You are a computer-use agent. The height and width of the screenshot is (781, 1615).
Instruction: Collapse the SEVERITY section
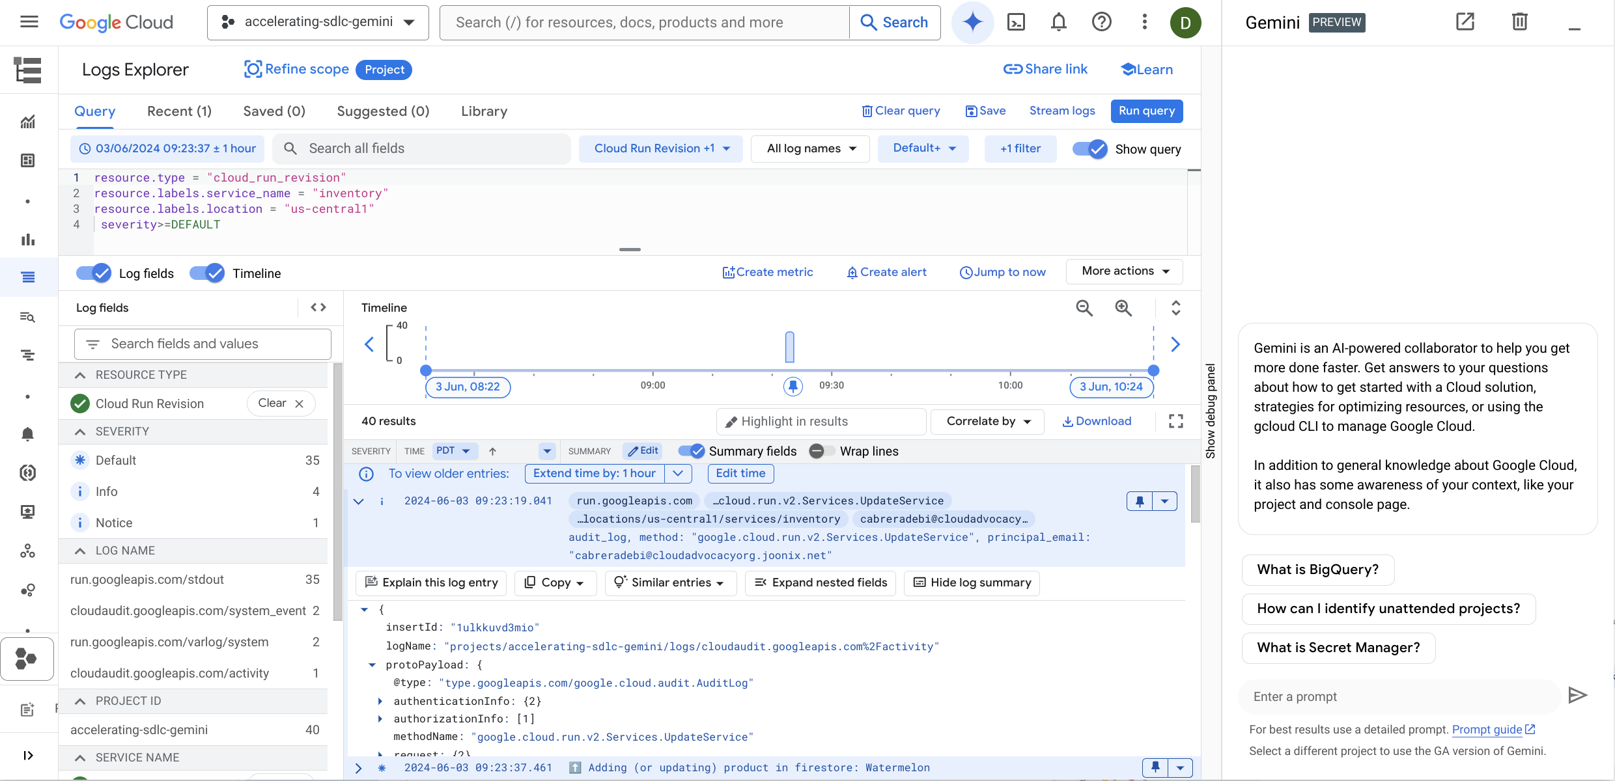click(80, 432)
